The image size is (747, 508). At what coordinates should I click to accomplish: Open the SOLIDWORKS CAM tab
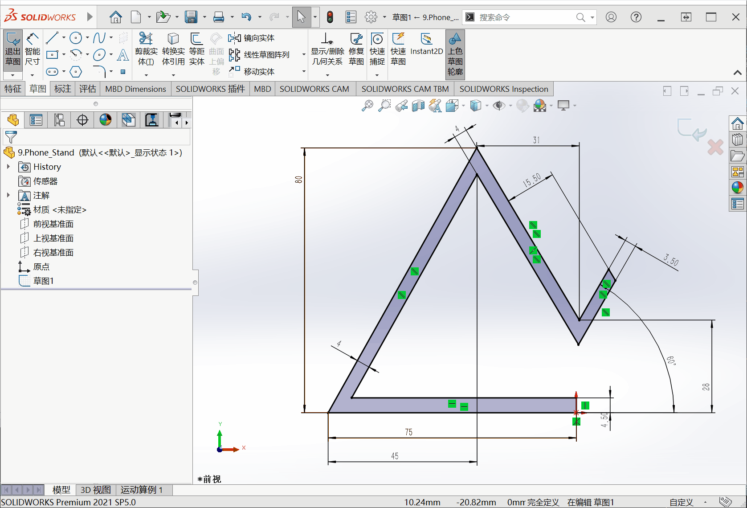coord(314,89)
